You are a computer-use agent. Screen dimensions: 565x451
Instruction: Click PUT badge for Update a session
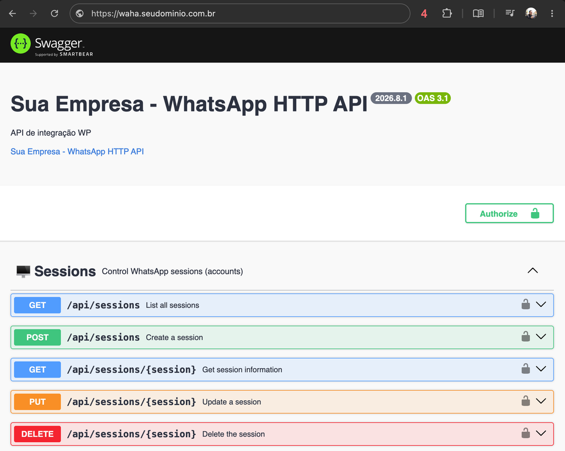point(38,402)
